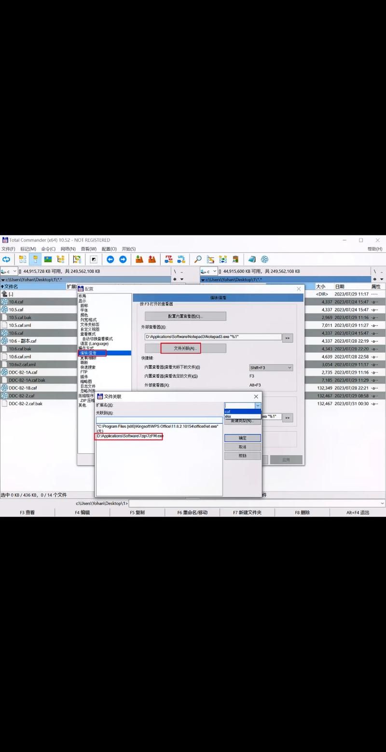Click the thumbnail view toolbar icon
Viewport: 386px width, 752px height.
point(48,259)
